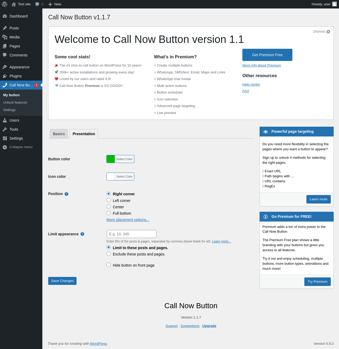339x349 pixels.
Task: Open the comments bubble icon in admin bar
Action: 37,4
